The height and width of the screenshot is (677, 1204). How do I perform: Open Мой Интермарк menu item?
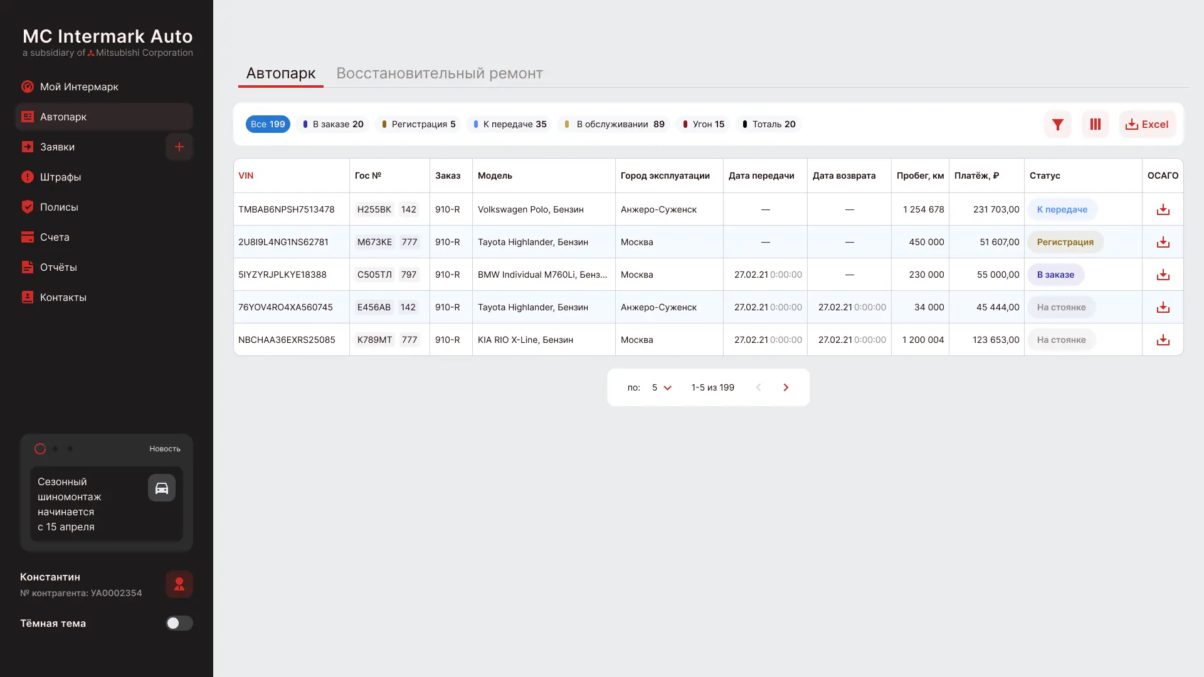[x=104, y=87]
